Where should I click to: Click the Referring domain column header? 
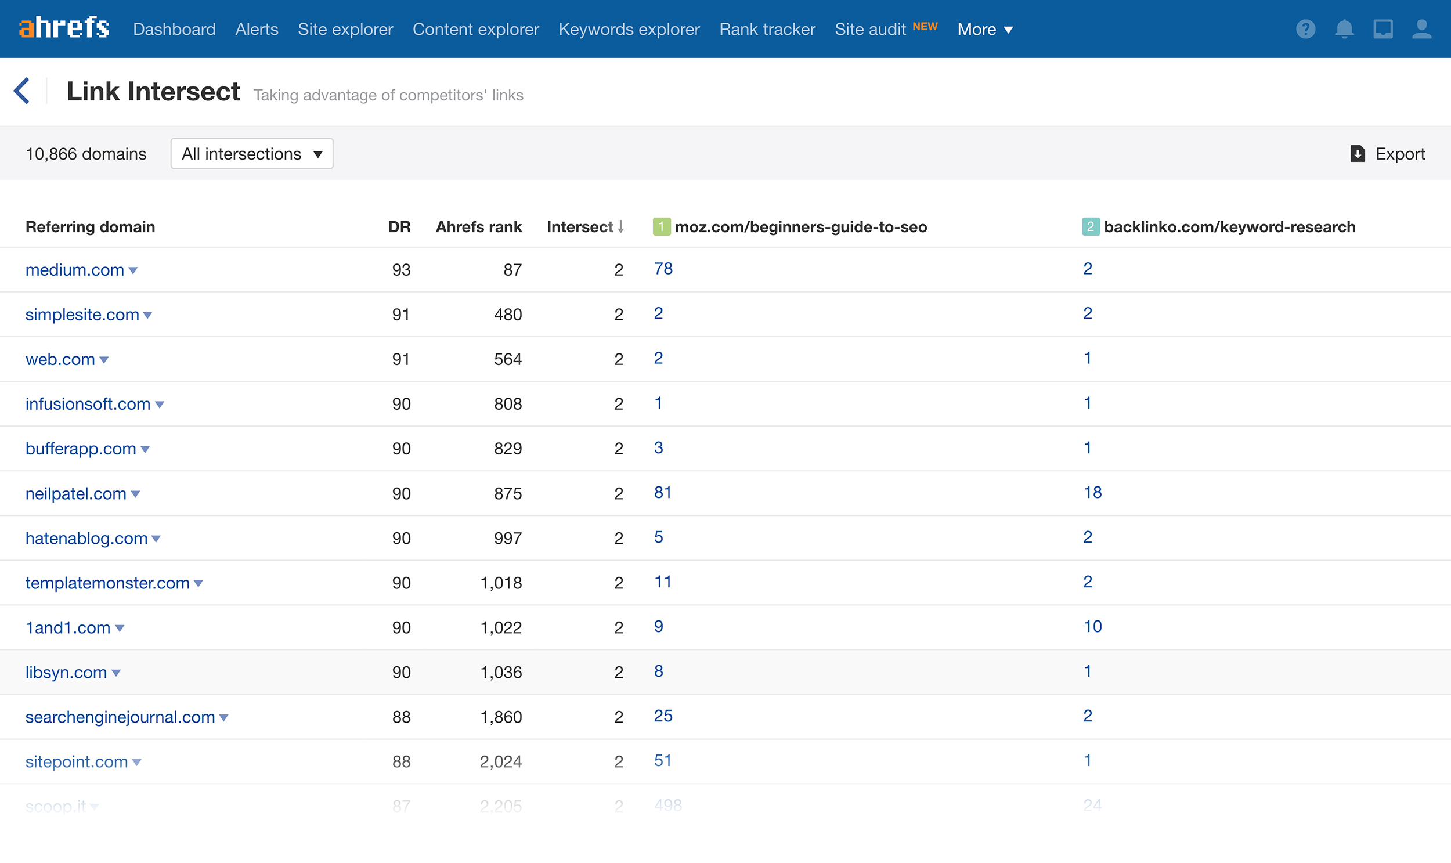90,227
